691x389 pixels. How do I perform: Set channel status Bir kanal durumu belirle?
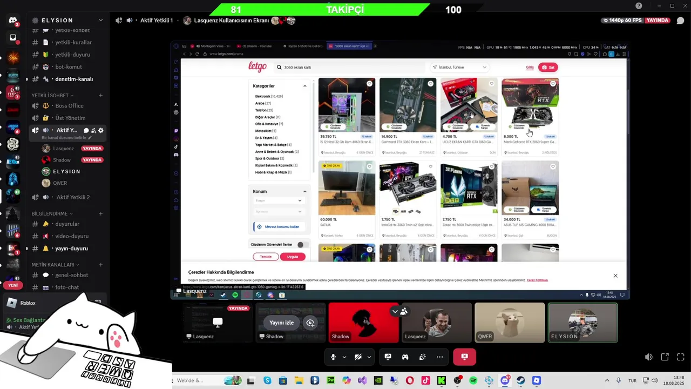point(67,138)
